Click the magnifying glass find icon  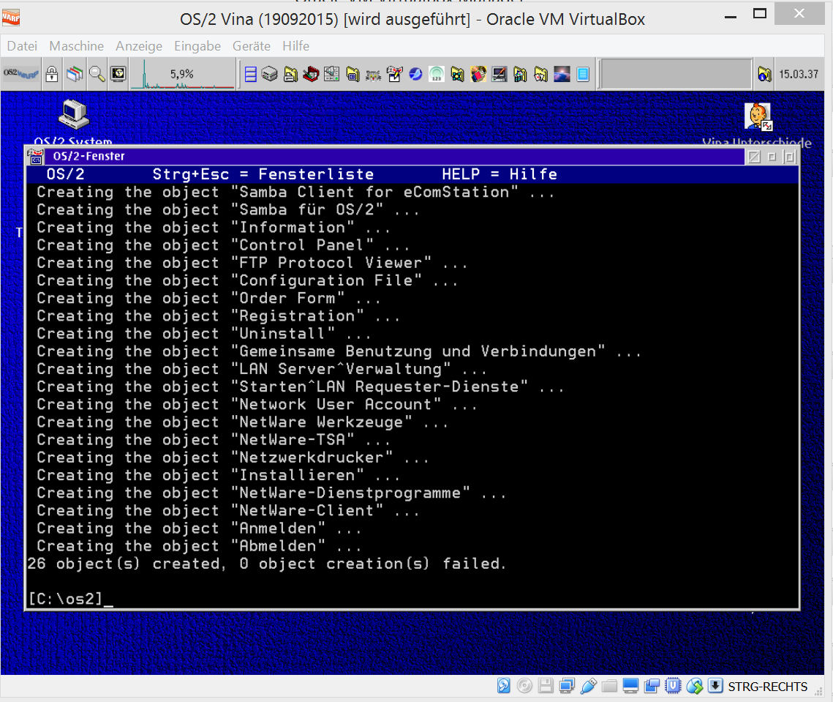(x=97, y=74)
